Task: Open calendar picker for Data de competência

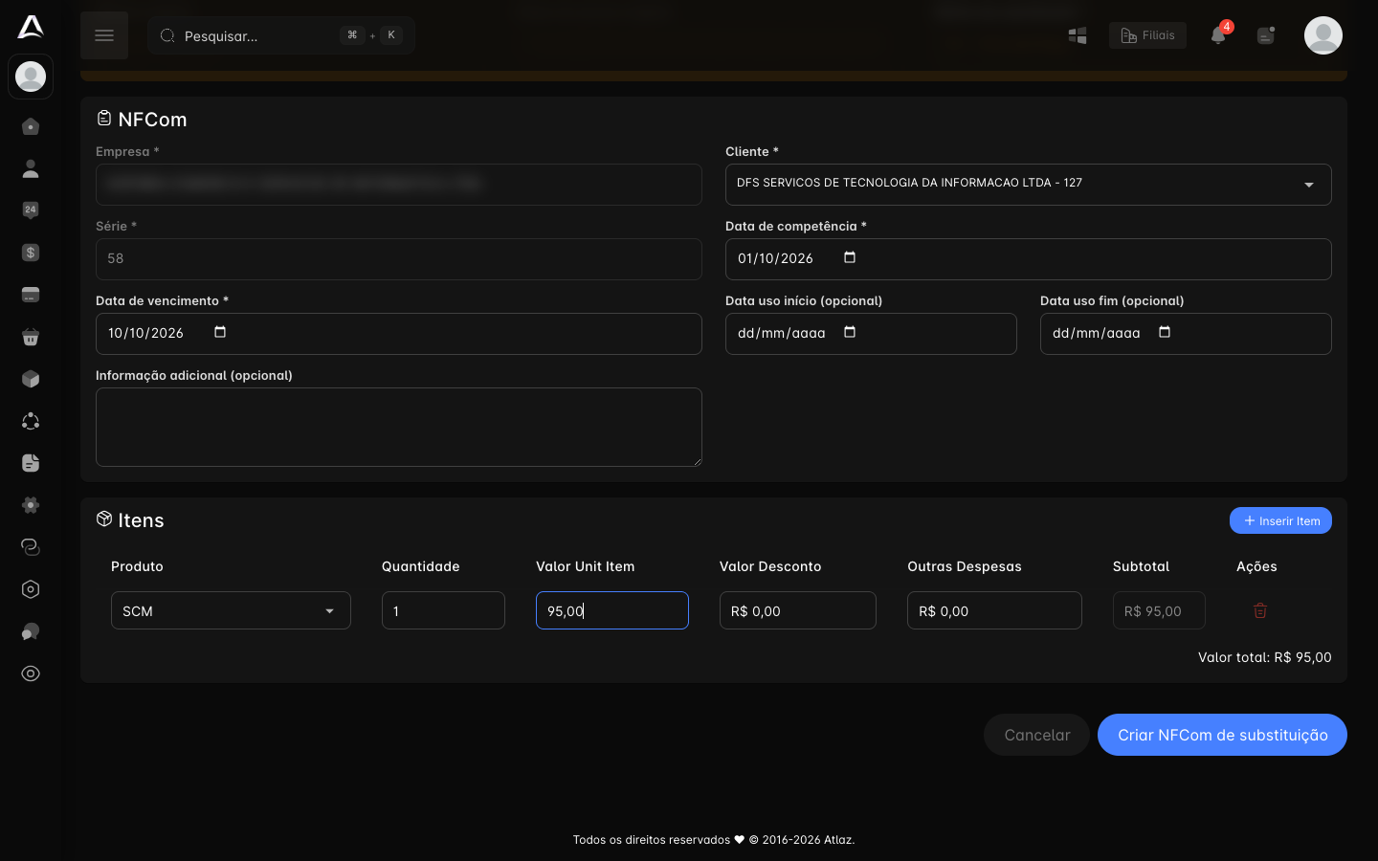Action: pos(850,257)
